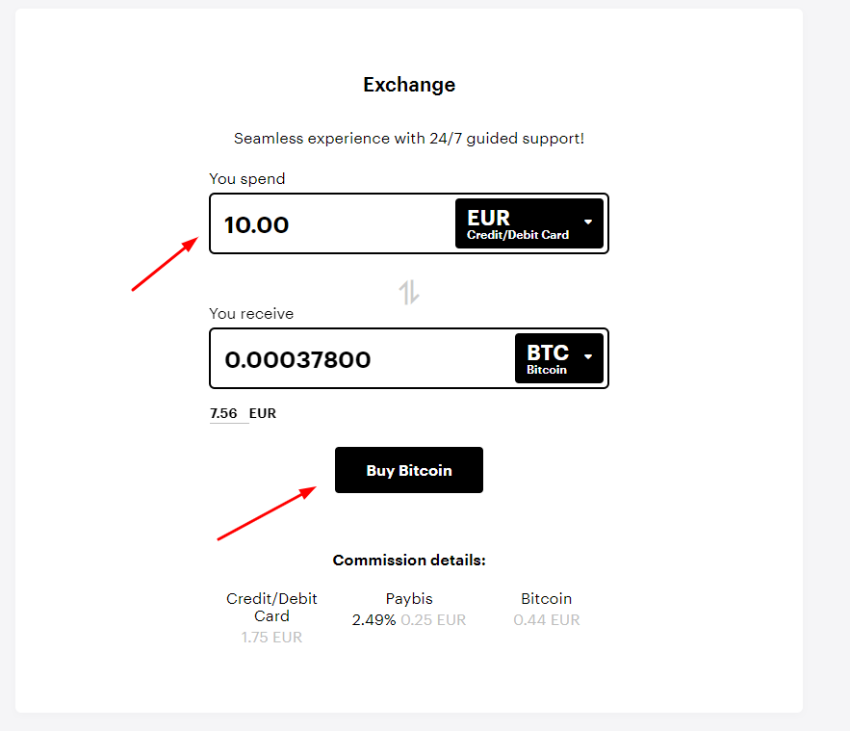Click the Paybis 2.49% commission detail
Image resolution: width=850 pixels, height=731 pixels.
(x=408, y=609)
